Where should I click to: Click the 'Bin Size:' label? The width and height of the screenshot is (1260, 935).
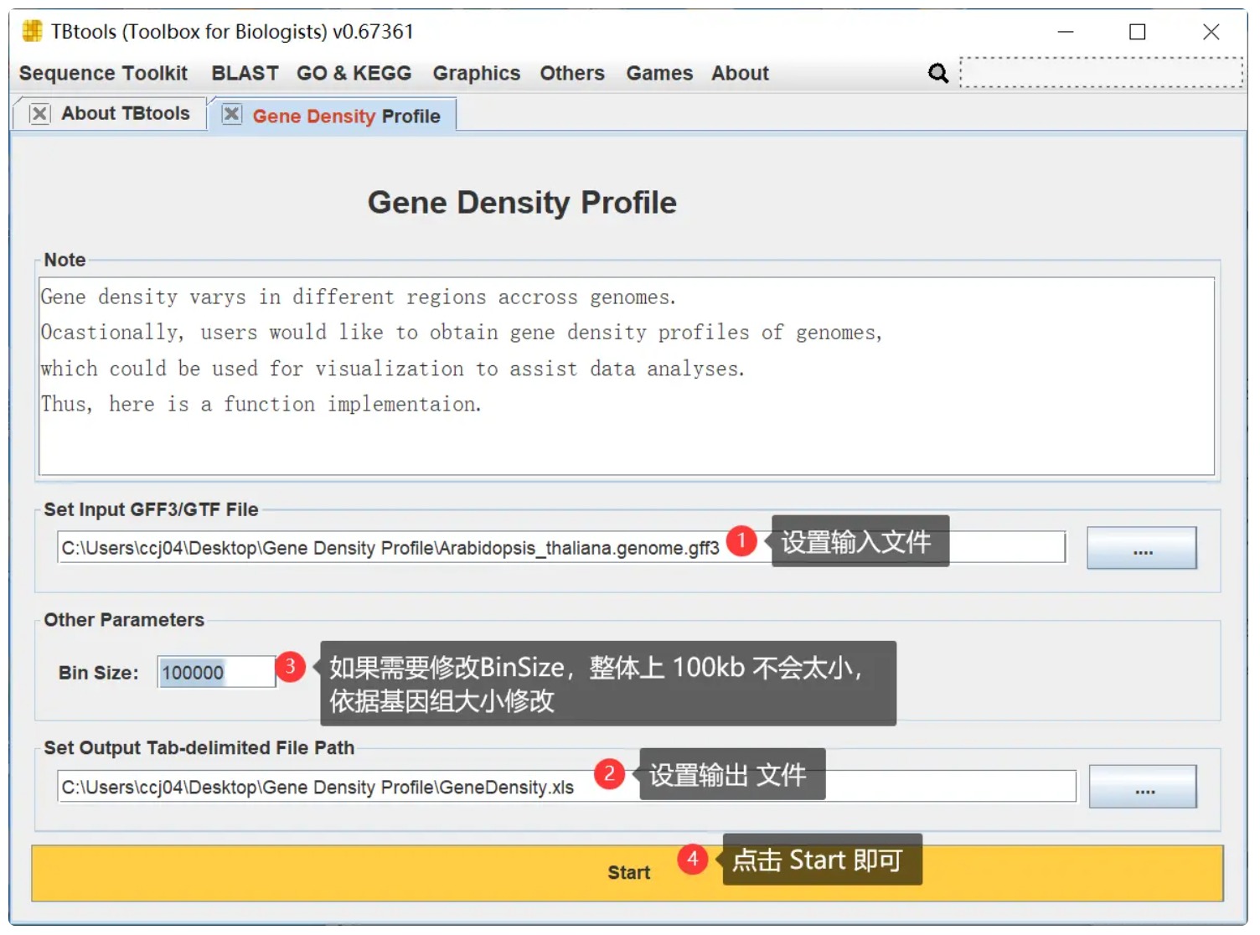click(x=98, y=673)
